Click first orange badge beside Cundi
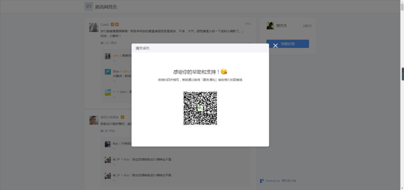Screen dimensions: 404x190 112,24
